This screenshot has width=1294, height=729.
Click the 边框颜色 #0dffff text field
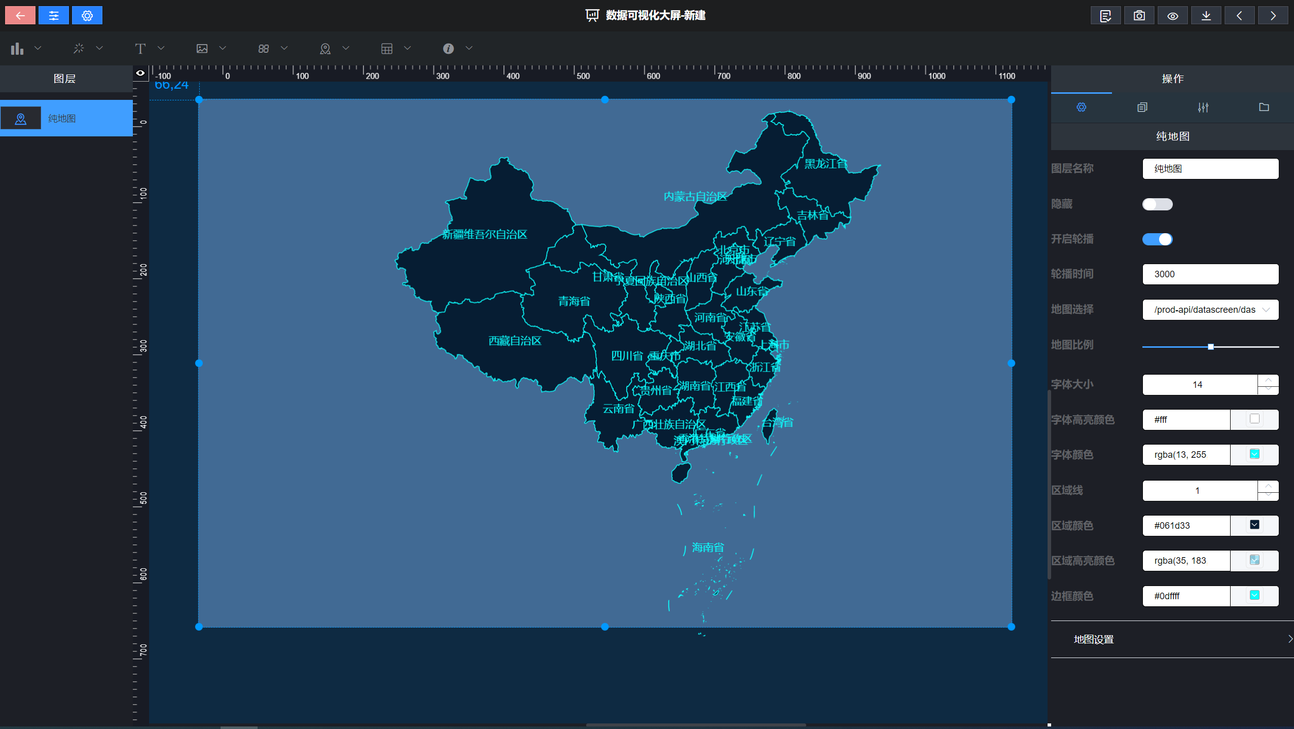[1187, 596]
